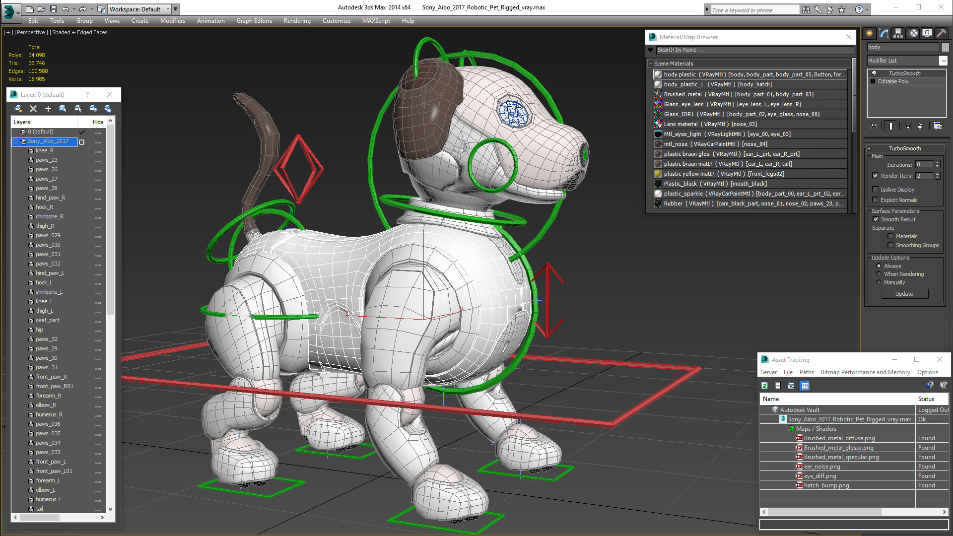953x536 pixels.
Task: Enable Isoline Display checkbox
Action: 876,190
